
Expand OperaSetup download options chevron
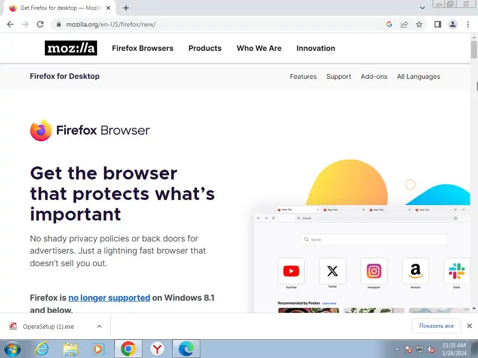tap(99, 326)
